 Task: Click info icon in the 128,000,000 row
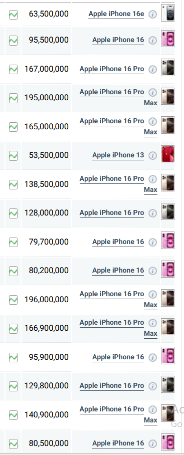point(152,213)
